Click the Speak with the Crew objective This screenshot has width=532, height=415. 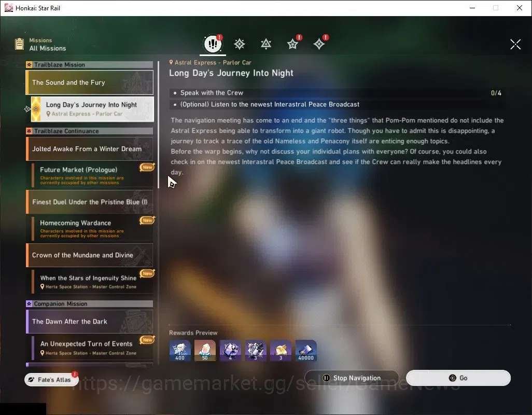coord(337,93)
